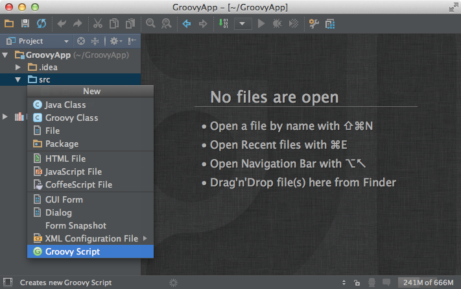Click the Save All toolbar icon

pos(25,23)
